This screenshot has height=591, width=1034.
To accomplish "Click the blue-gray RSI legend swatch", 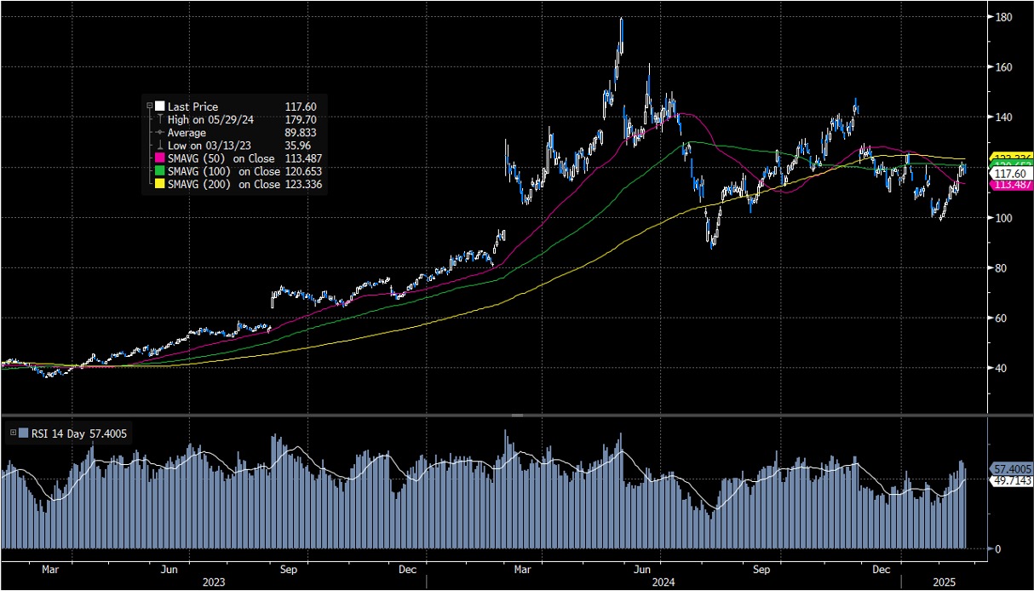I will tap(23, 433).
